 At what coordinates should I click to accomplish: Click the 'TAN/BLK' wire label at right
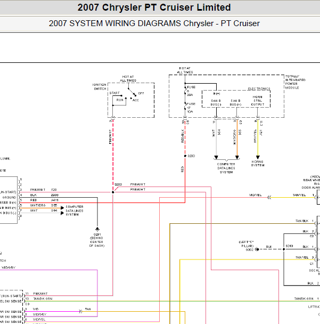point(302,221)
